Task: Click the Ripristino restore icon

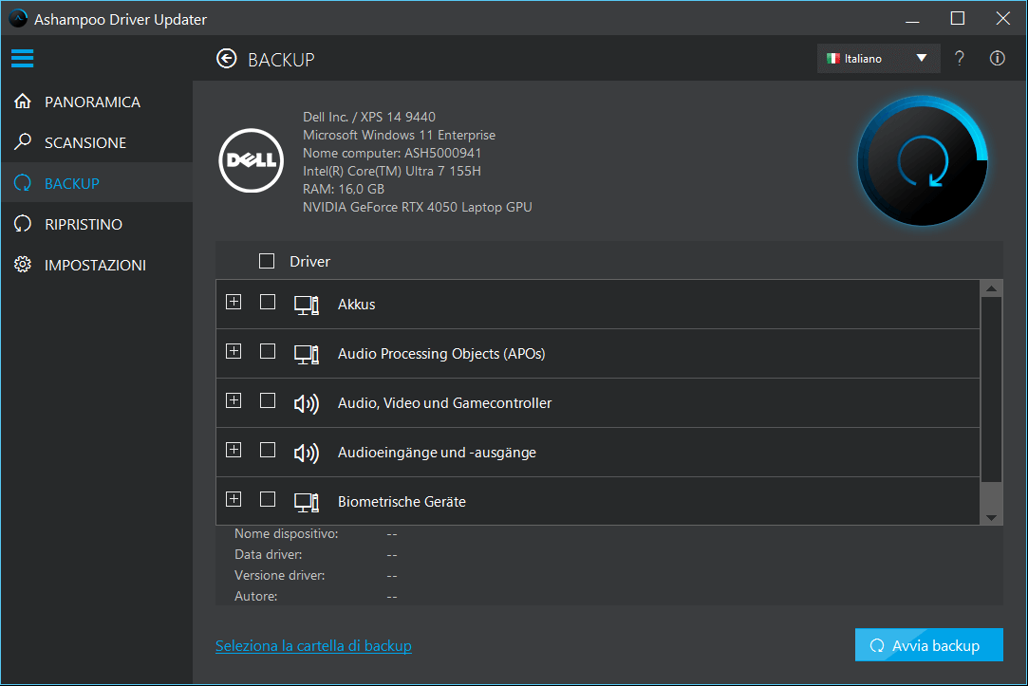Action: click(x=23, y=224)
